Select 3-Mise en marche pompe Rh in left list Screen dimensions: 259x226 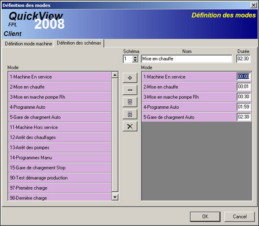click(x=60, y=97)
